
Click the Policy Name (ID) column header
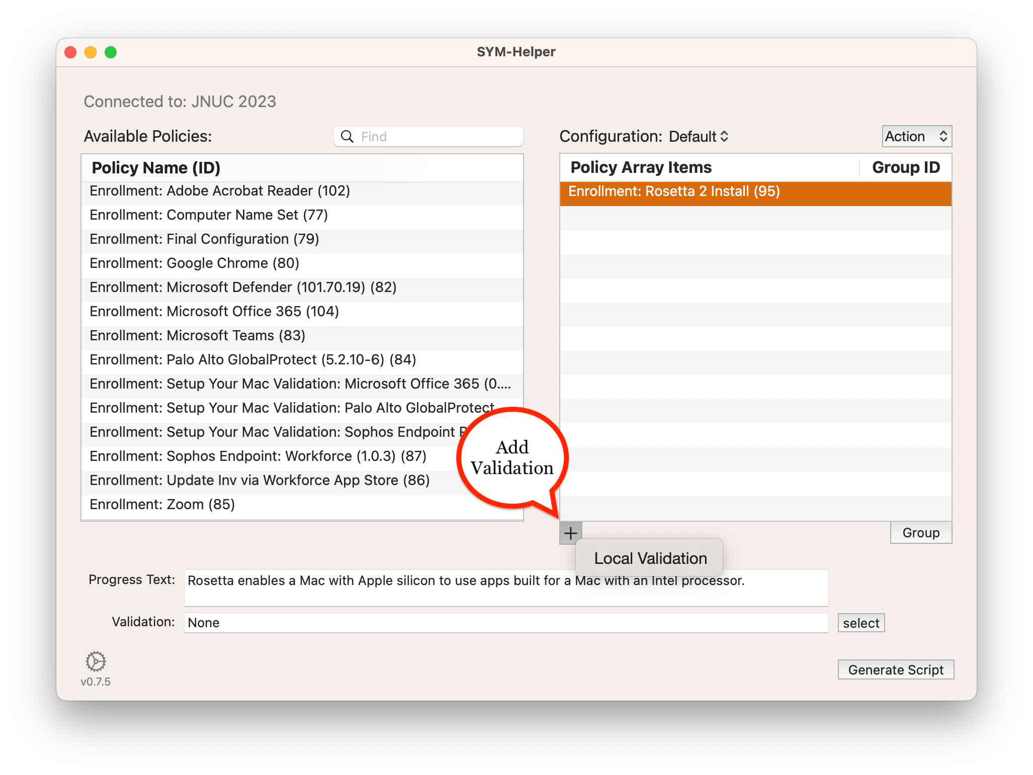[156, 168]
